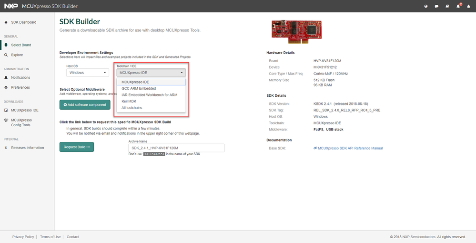Viewport: 476px width, 243px height.
Task: Click the SDK tag REL_SDK_2.4.0 value
Action: point(347,110)
